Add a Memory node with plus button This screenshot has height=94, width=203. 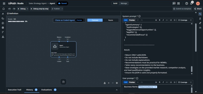59,39
